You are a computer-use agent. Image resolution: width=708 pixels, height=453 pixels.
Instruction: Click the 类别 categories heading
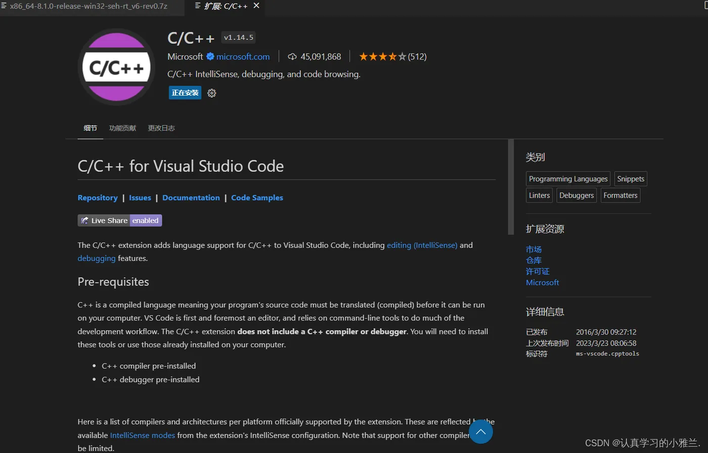pyautogui.click(x=535, y=157)
